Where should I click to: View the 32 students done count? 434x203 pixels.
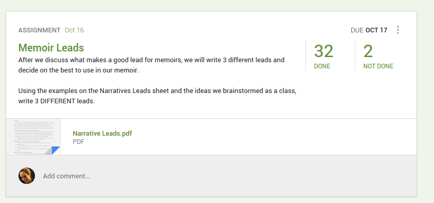coord(323,51)
